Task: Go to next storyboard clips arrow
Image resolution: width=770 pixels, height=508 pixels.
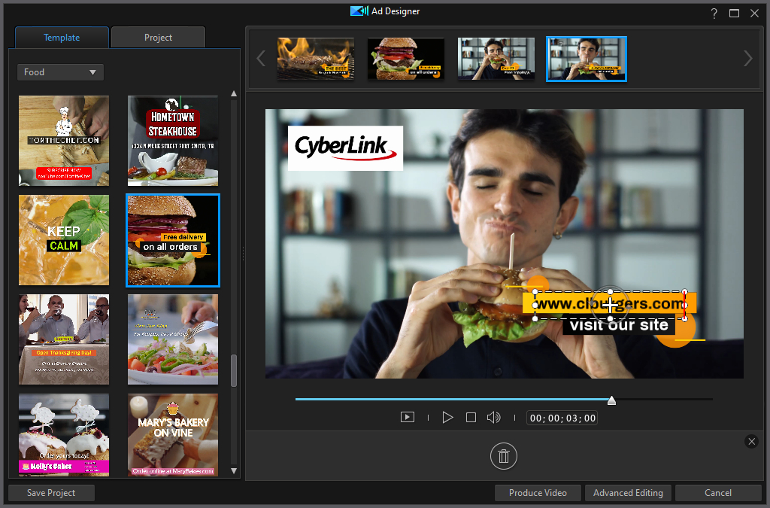Action: click(x=747, y=59)
